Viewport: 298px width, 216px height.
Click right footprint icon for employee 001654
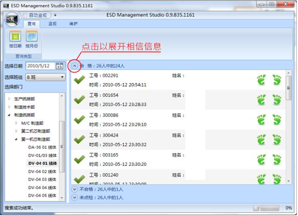tap(277, 100)
